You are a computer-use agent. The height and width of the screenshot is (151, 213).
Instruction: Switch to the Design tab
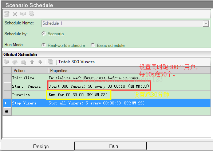(41, 146)
